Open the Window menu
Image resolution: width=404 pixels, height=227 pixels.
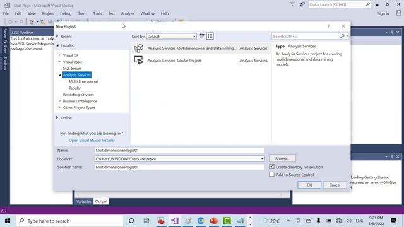click(x=147, y=13)
